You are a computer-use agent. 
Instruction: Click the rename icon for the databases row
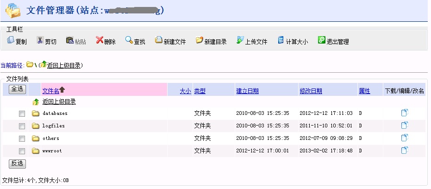click(x=404, y=113)
